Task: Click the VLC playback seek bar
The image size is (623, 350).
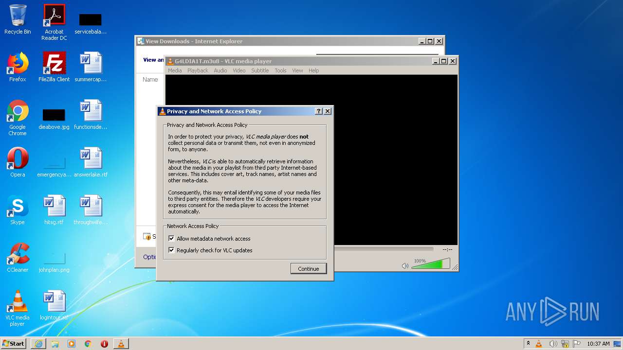Action: pos(383,249)
